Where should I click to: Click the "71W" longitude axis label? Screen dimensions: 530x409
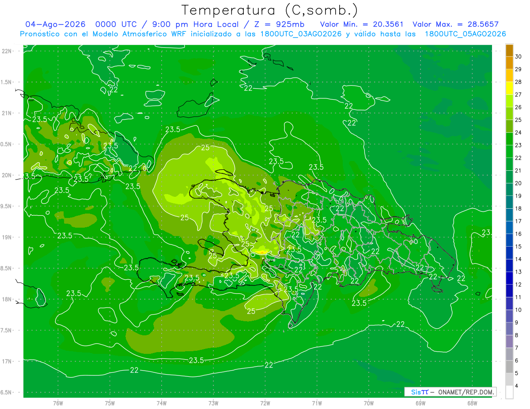tap(317, 403)
